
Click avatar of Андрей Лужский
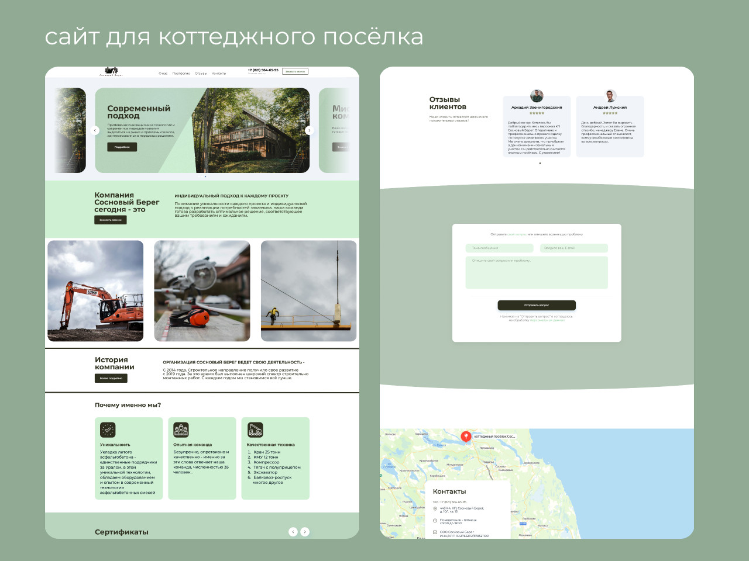click(610, 96)
